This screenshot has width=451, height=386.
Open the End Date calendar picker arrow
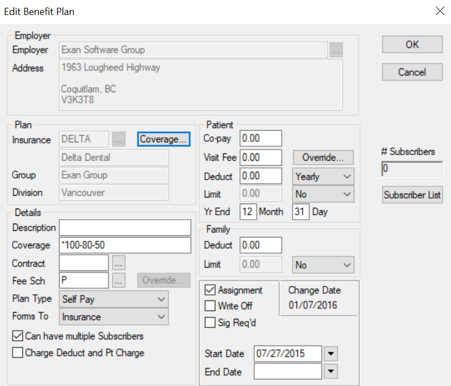(331, 372)
